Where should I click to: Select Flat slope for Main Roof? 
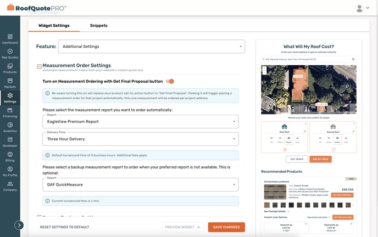coord(271,139)
